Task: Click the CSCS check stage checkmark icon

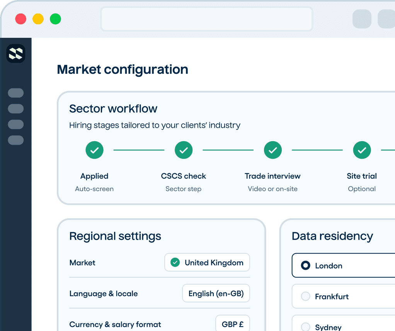Action: pyautogui.click(x=184, y=150)
